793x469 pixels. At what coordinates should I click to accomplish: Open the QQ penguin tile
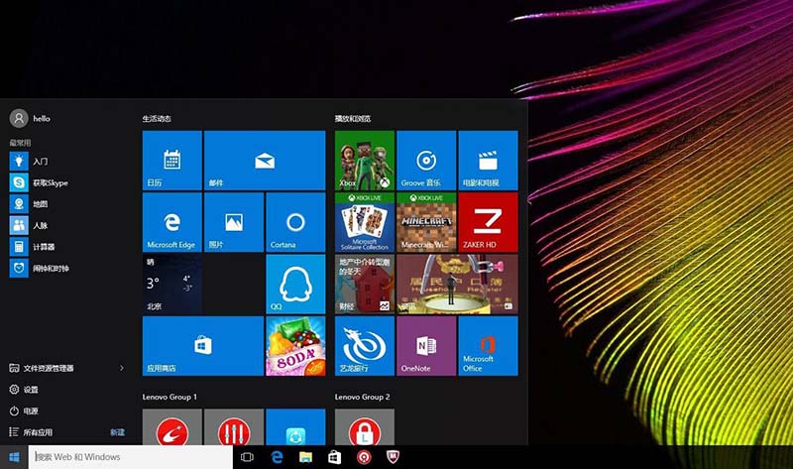tap(294, 284)
